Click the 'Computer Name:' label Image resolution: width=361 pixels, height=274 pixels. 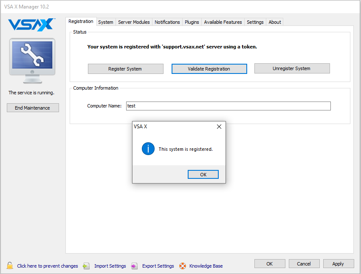pos(104,106)
